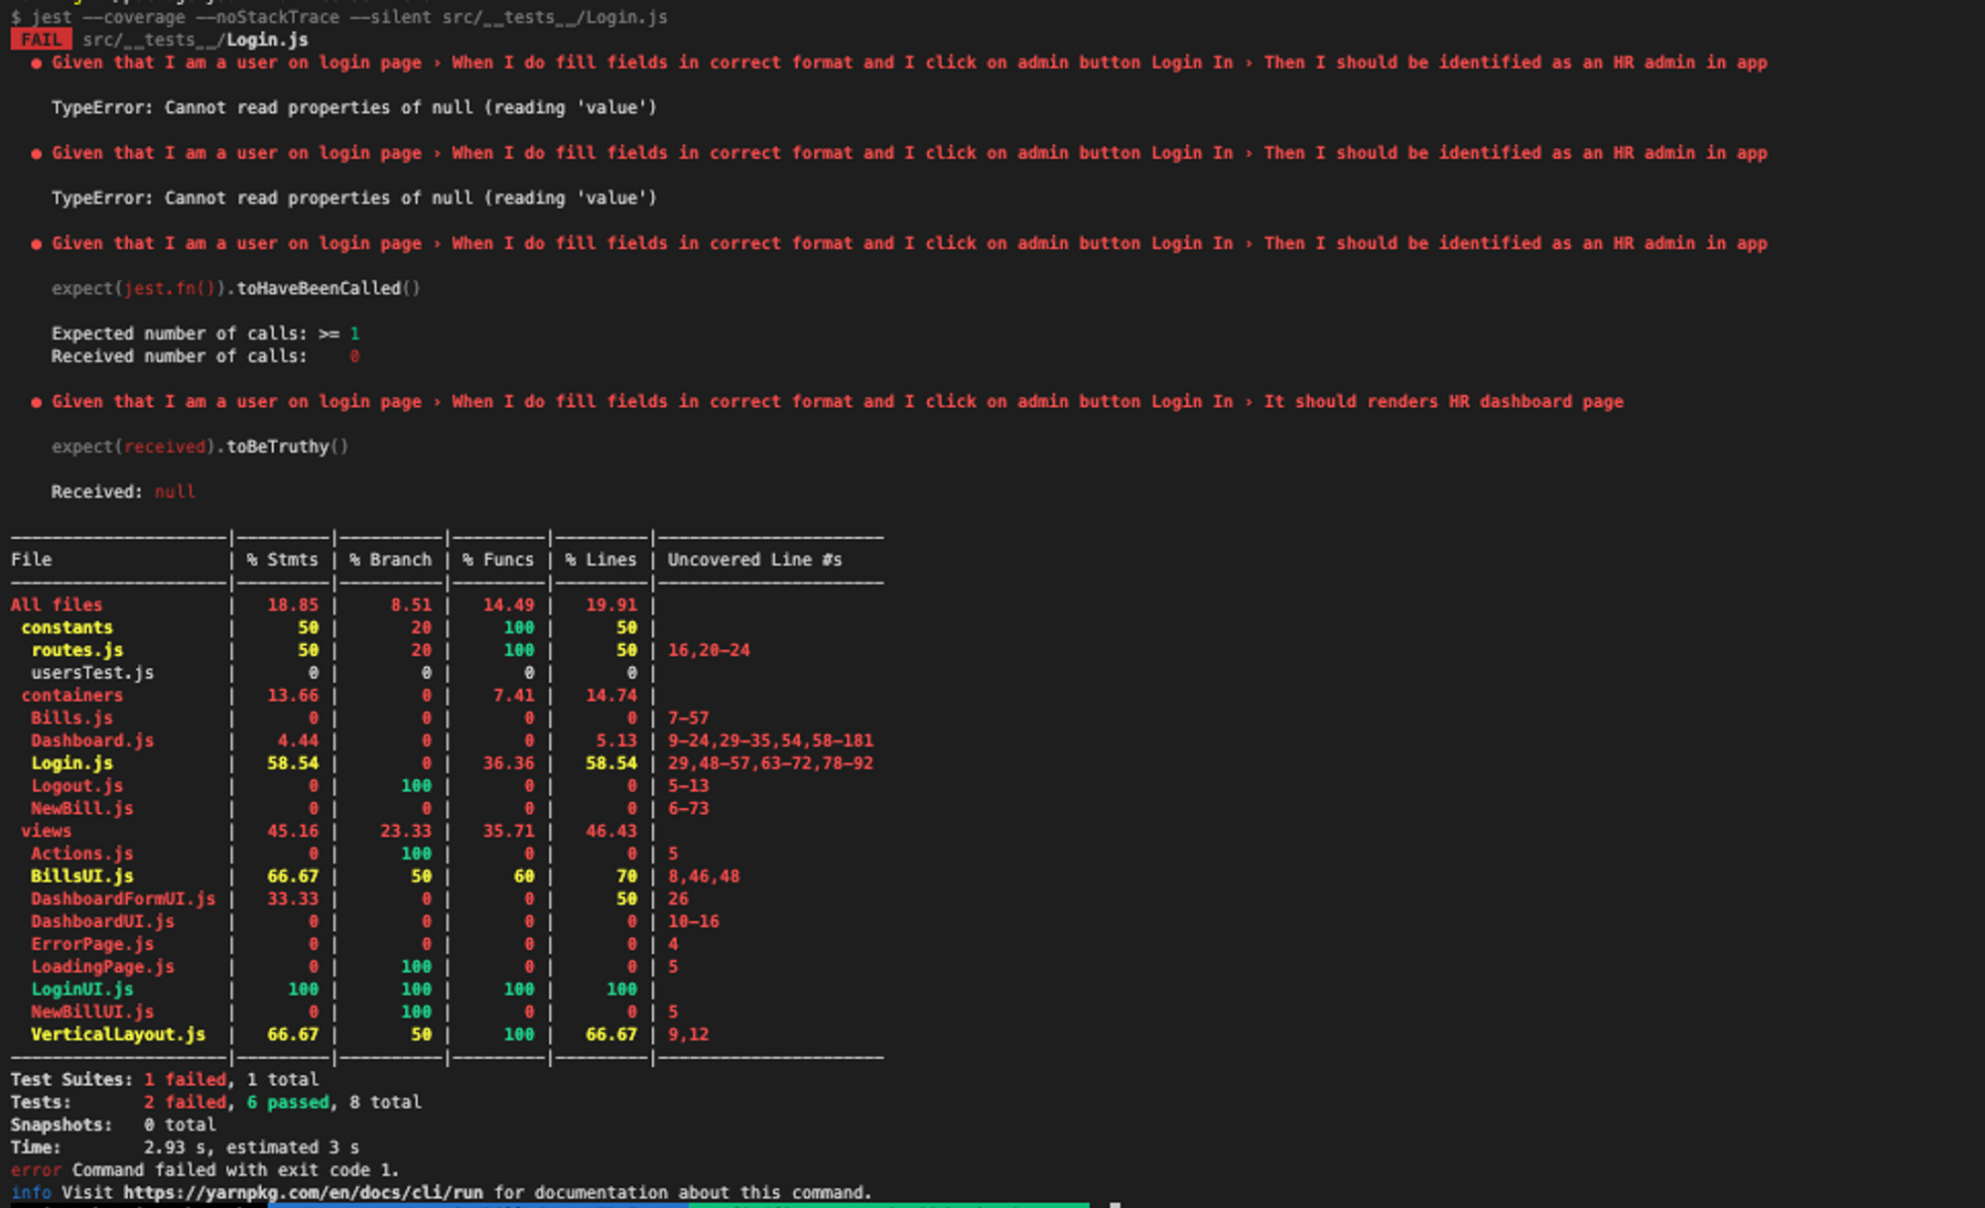Click LoginUI.js green file entry
1985x1208 pixels.
(x=81, y=989)
